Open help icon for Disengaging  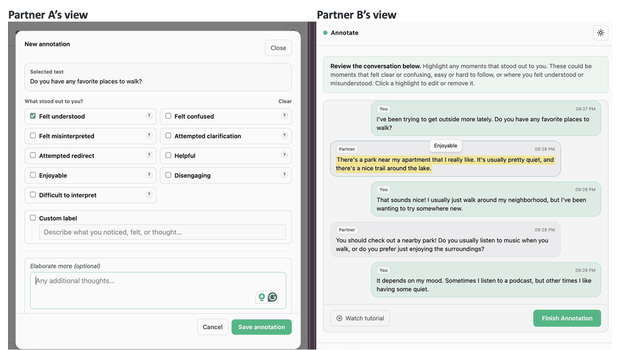[x=284, y=175]
